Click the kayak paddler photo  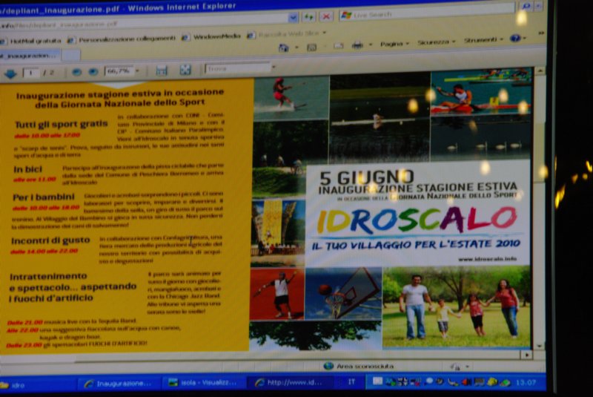(x=480, y=92)
